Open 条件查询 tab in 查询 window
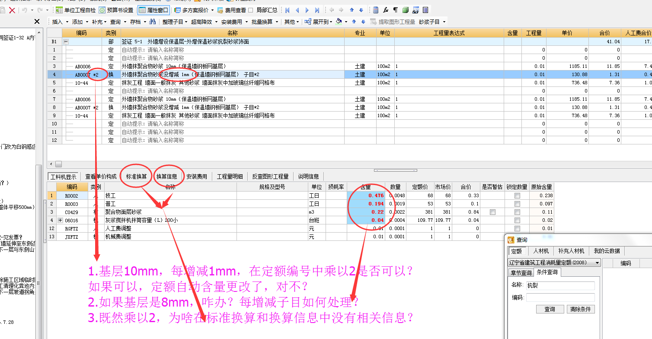 tap(547, 272)
